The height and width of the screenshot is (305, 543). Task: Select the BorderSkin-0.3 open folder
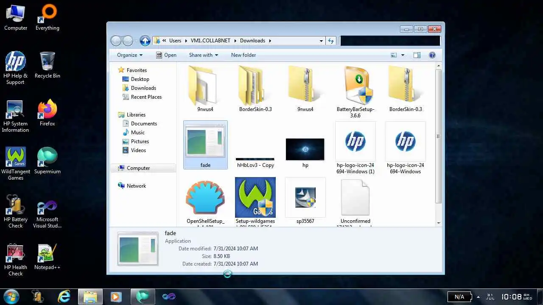click(x=255, y=89)
